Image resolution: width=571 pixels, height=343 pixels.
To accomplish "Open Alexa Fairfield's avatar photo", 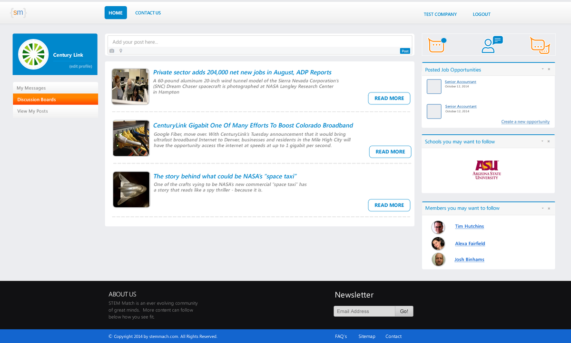I will pos(438,243).
